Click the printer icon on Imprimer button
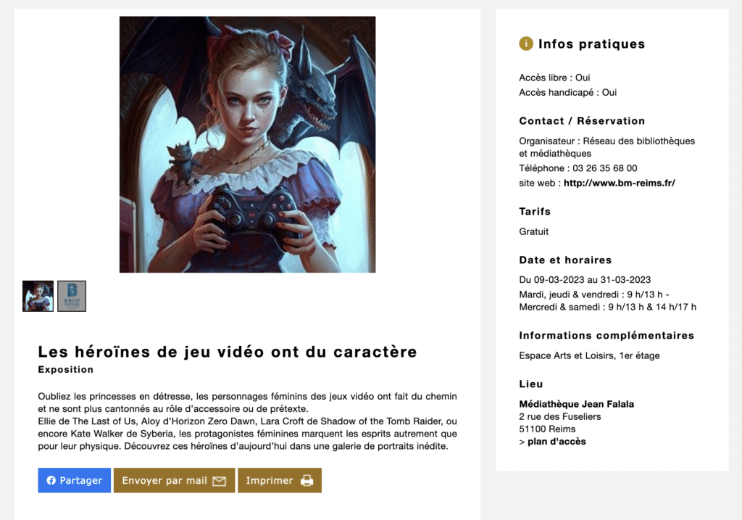742x520 pixels. [x=307, y=480]
